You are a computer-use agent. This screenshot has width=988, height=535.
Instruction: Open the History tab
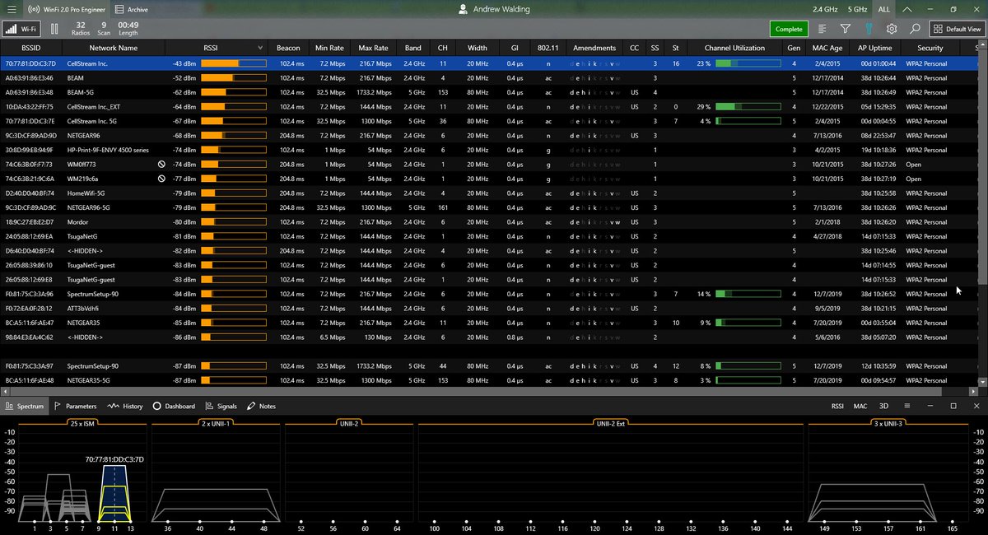[x=125, y=406]
